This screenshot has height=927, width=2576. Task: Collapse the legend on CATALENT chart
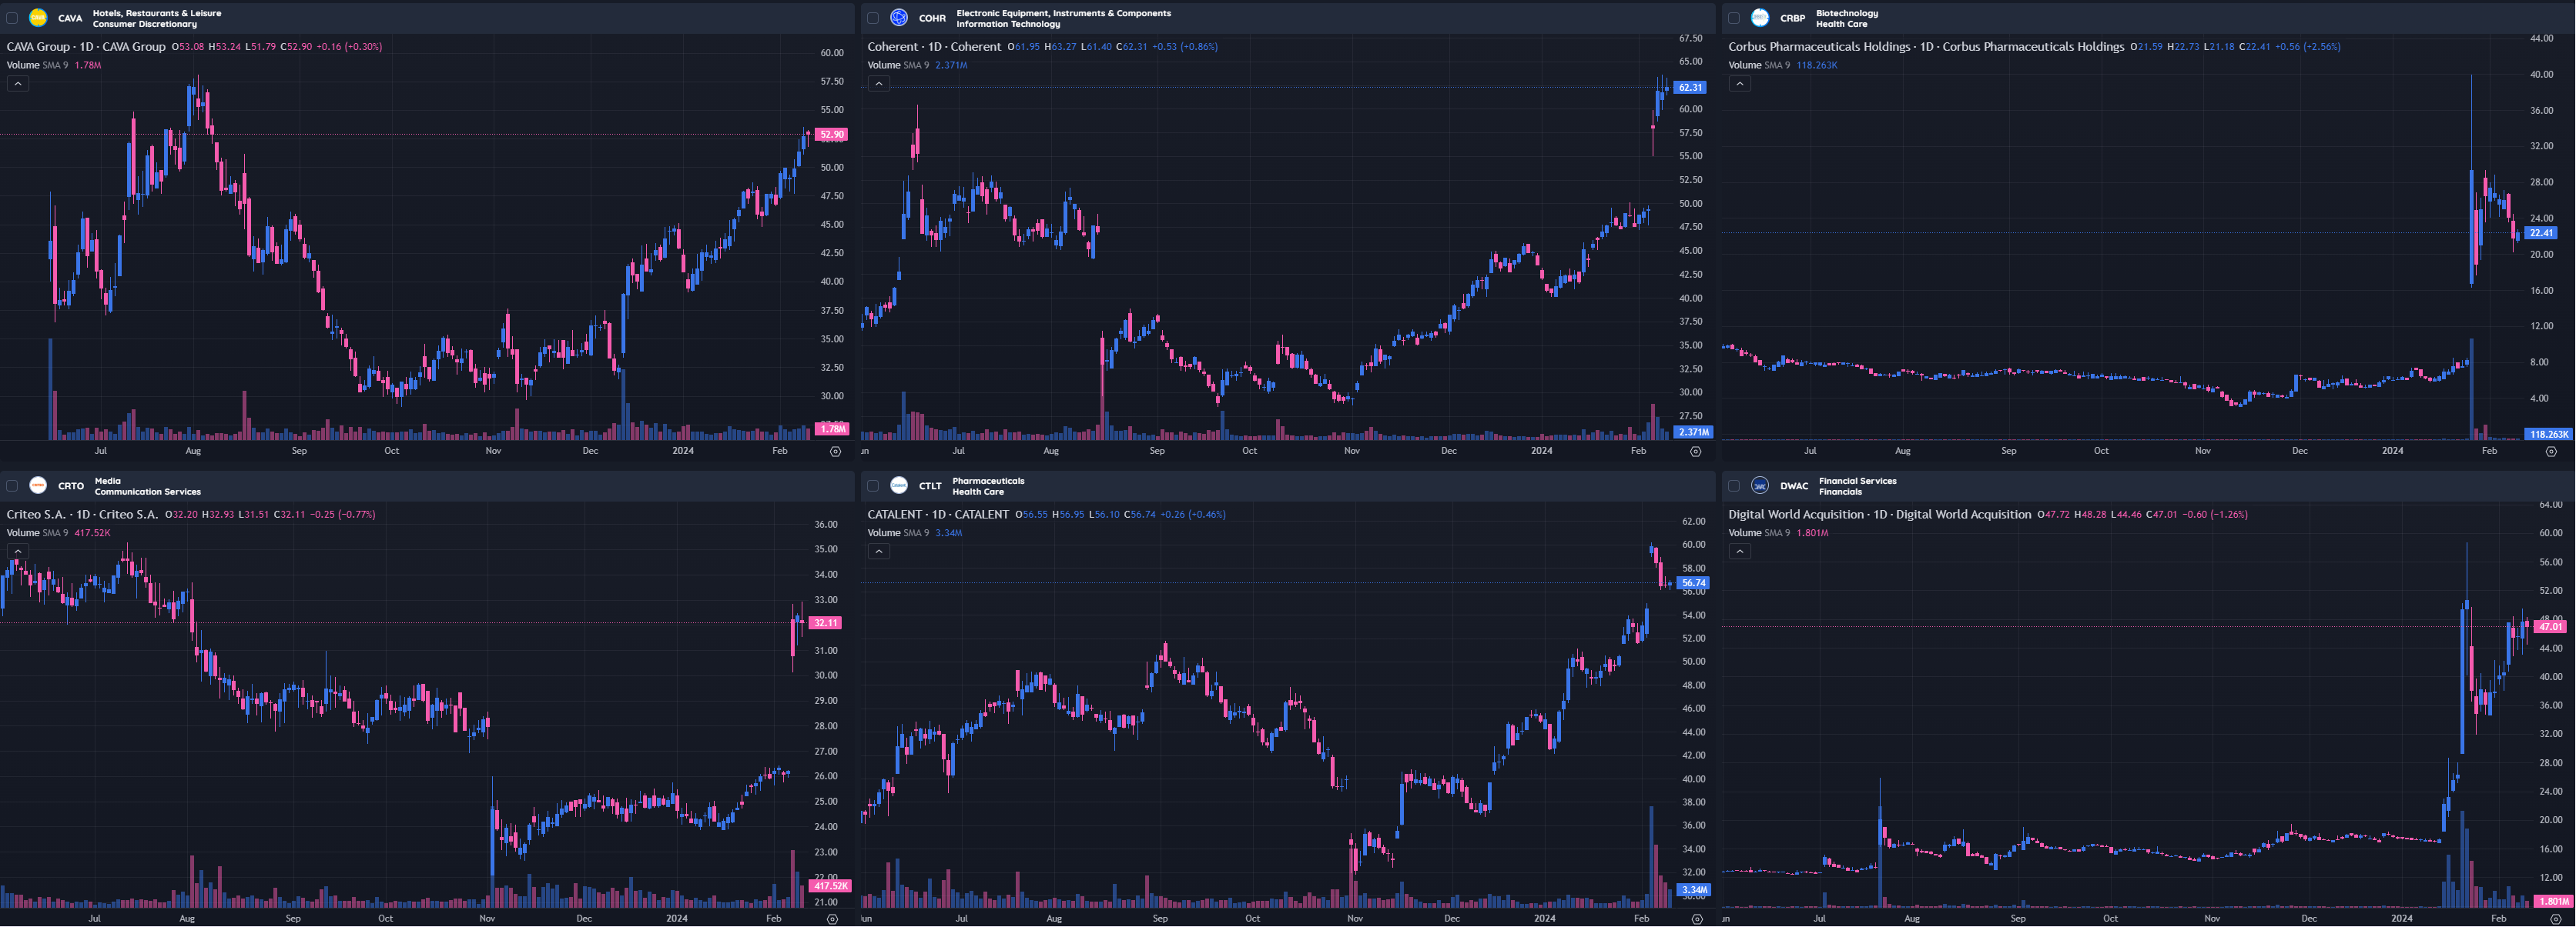(x=879, y=552)
